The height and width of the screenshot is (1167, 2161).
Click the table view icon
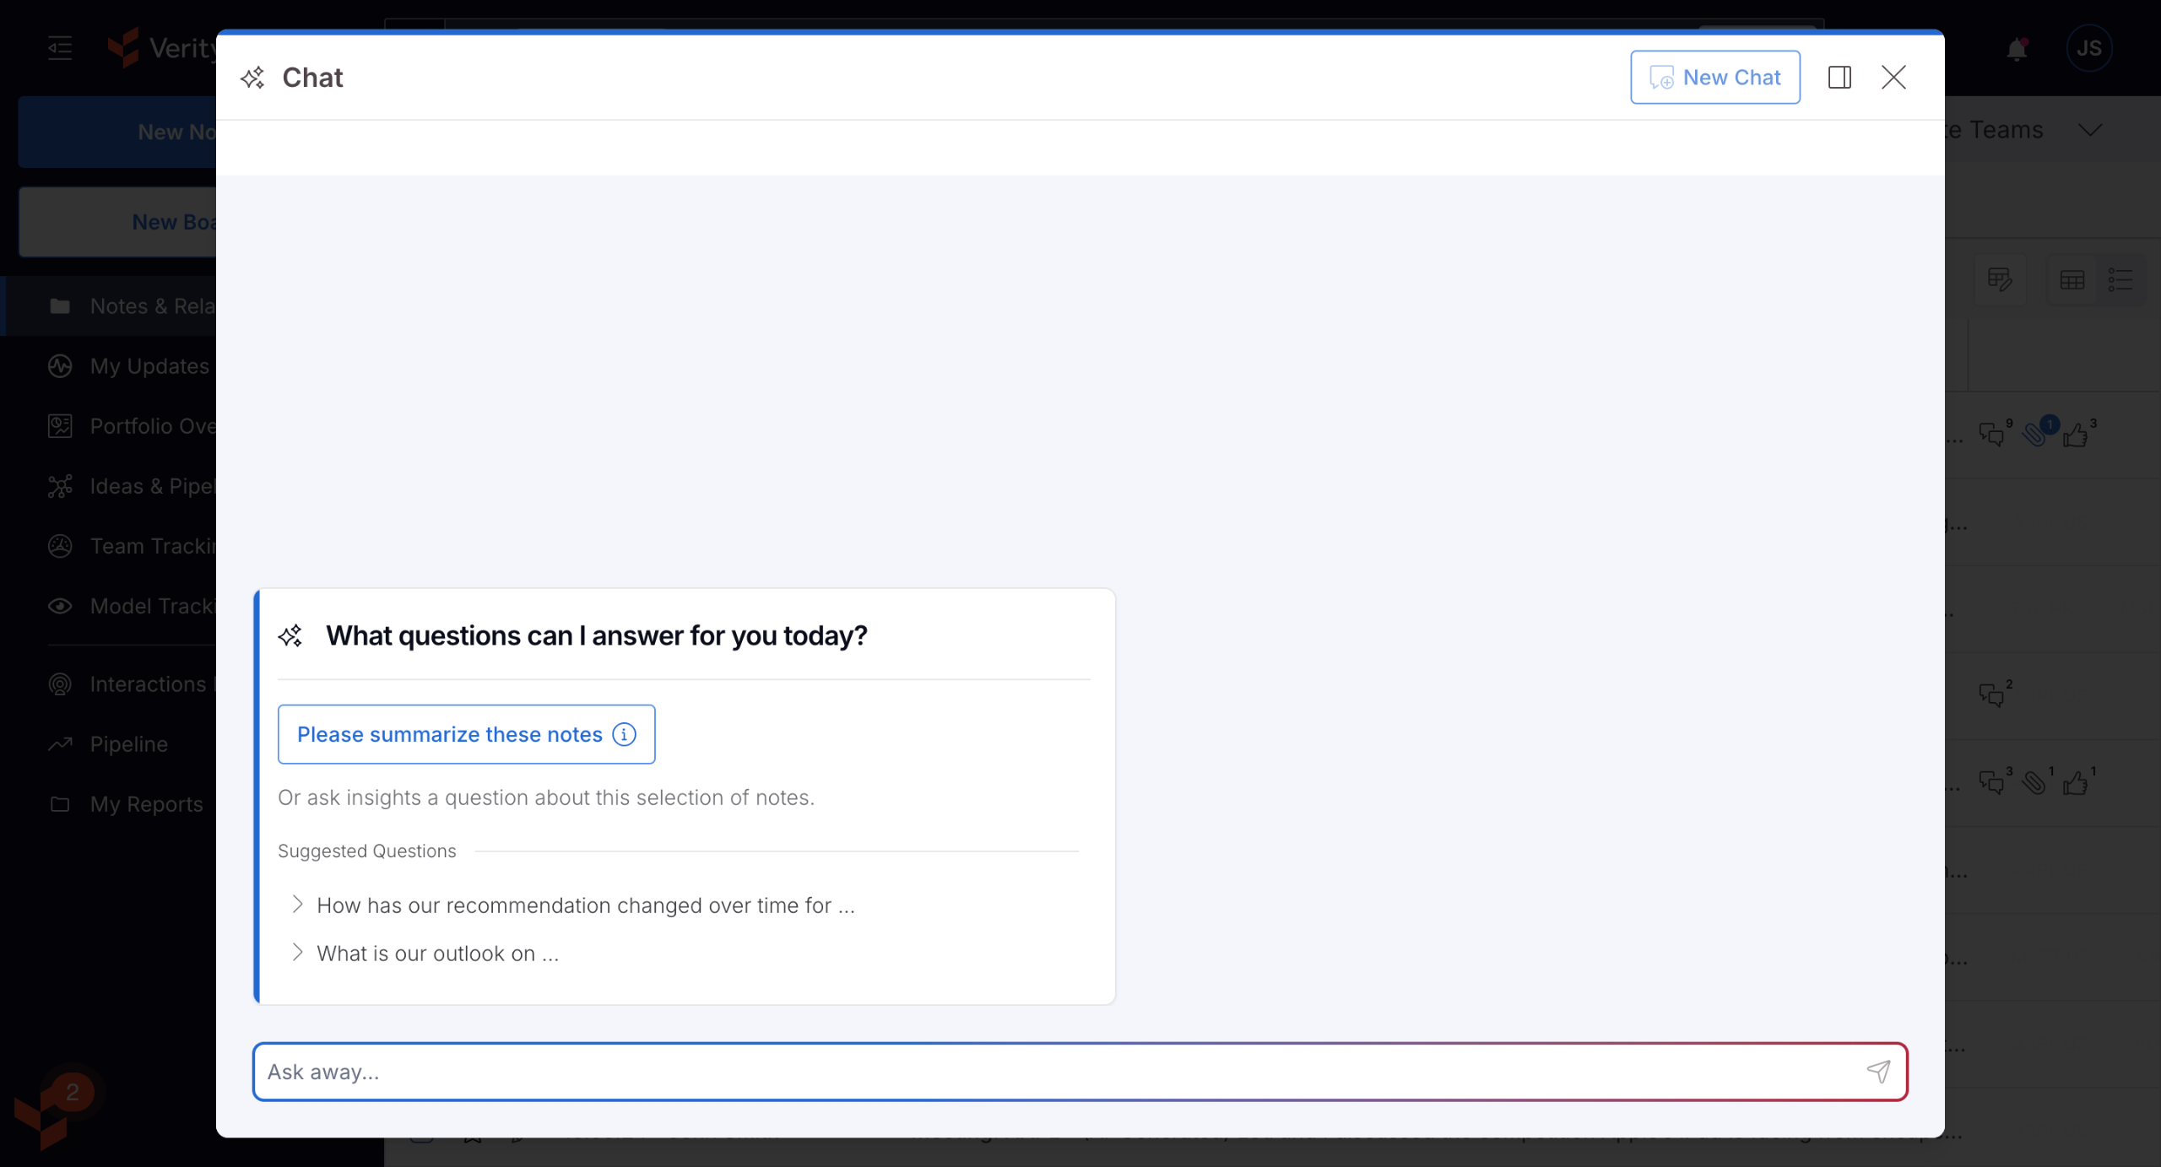(x=2072, y=280)
